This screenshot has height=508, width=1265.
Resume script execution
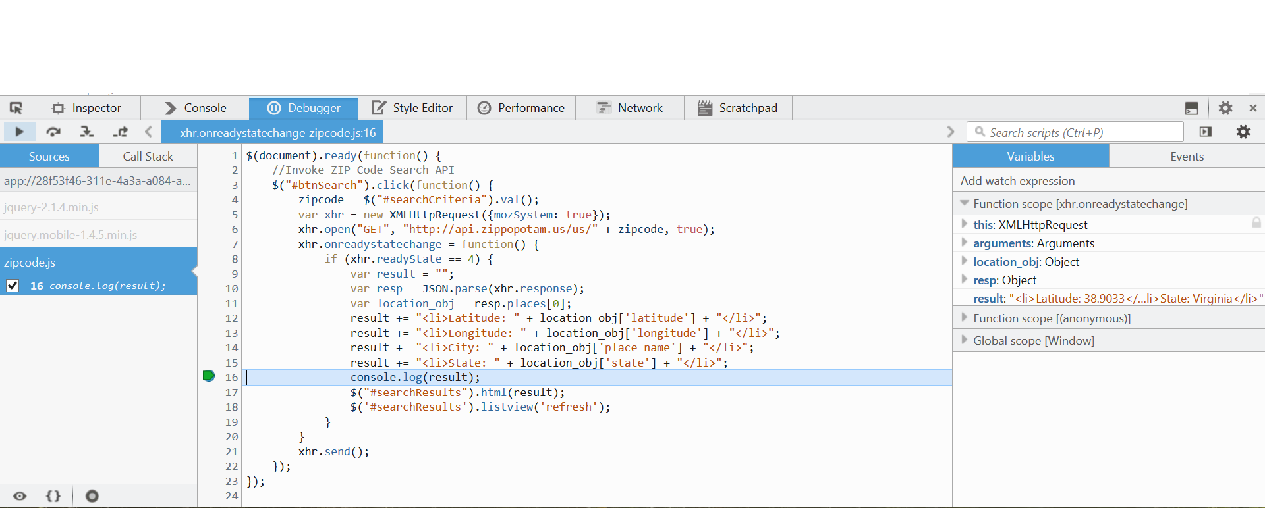(x=19, y=132)
